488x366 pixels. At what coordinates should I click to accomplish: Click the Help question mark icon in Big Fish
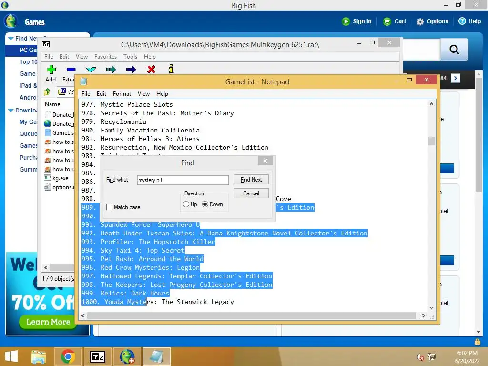point(462,21)
